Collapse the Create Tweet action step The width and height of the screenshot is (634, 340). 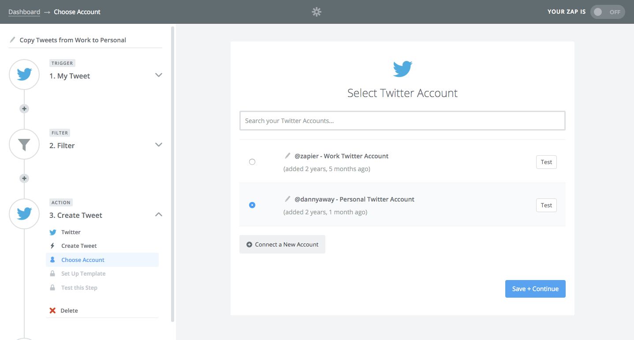pyautogui.click(x=159, y=214)
